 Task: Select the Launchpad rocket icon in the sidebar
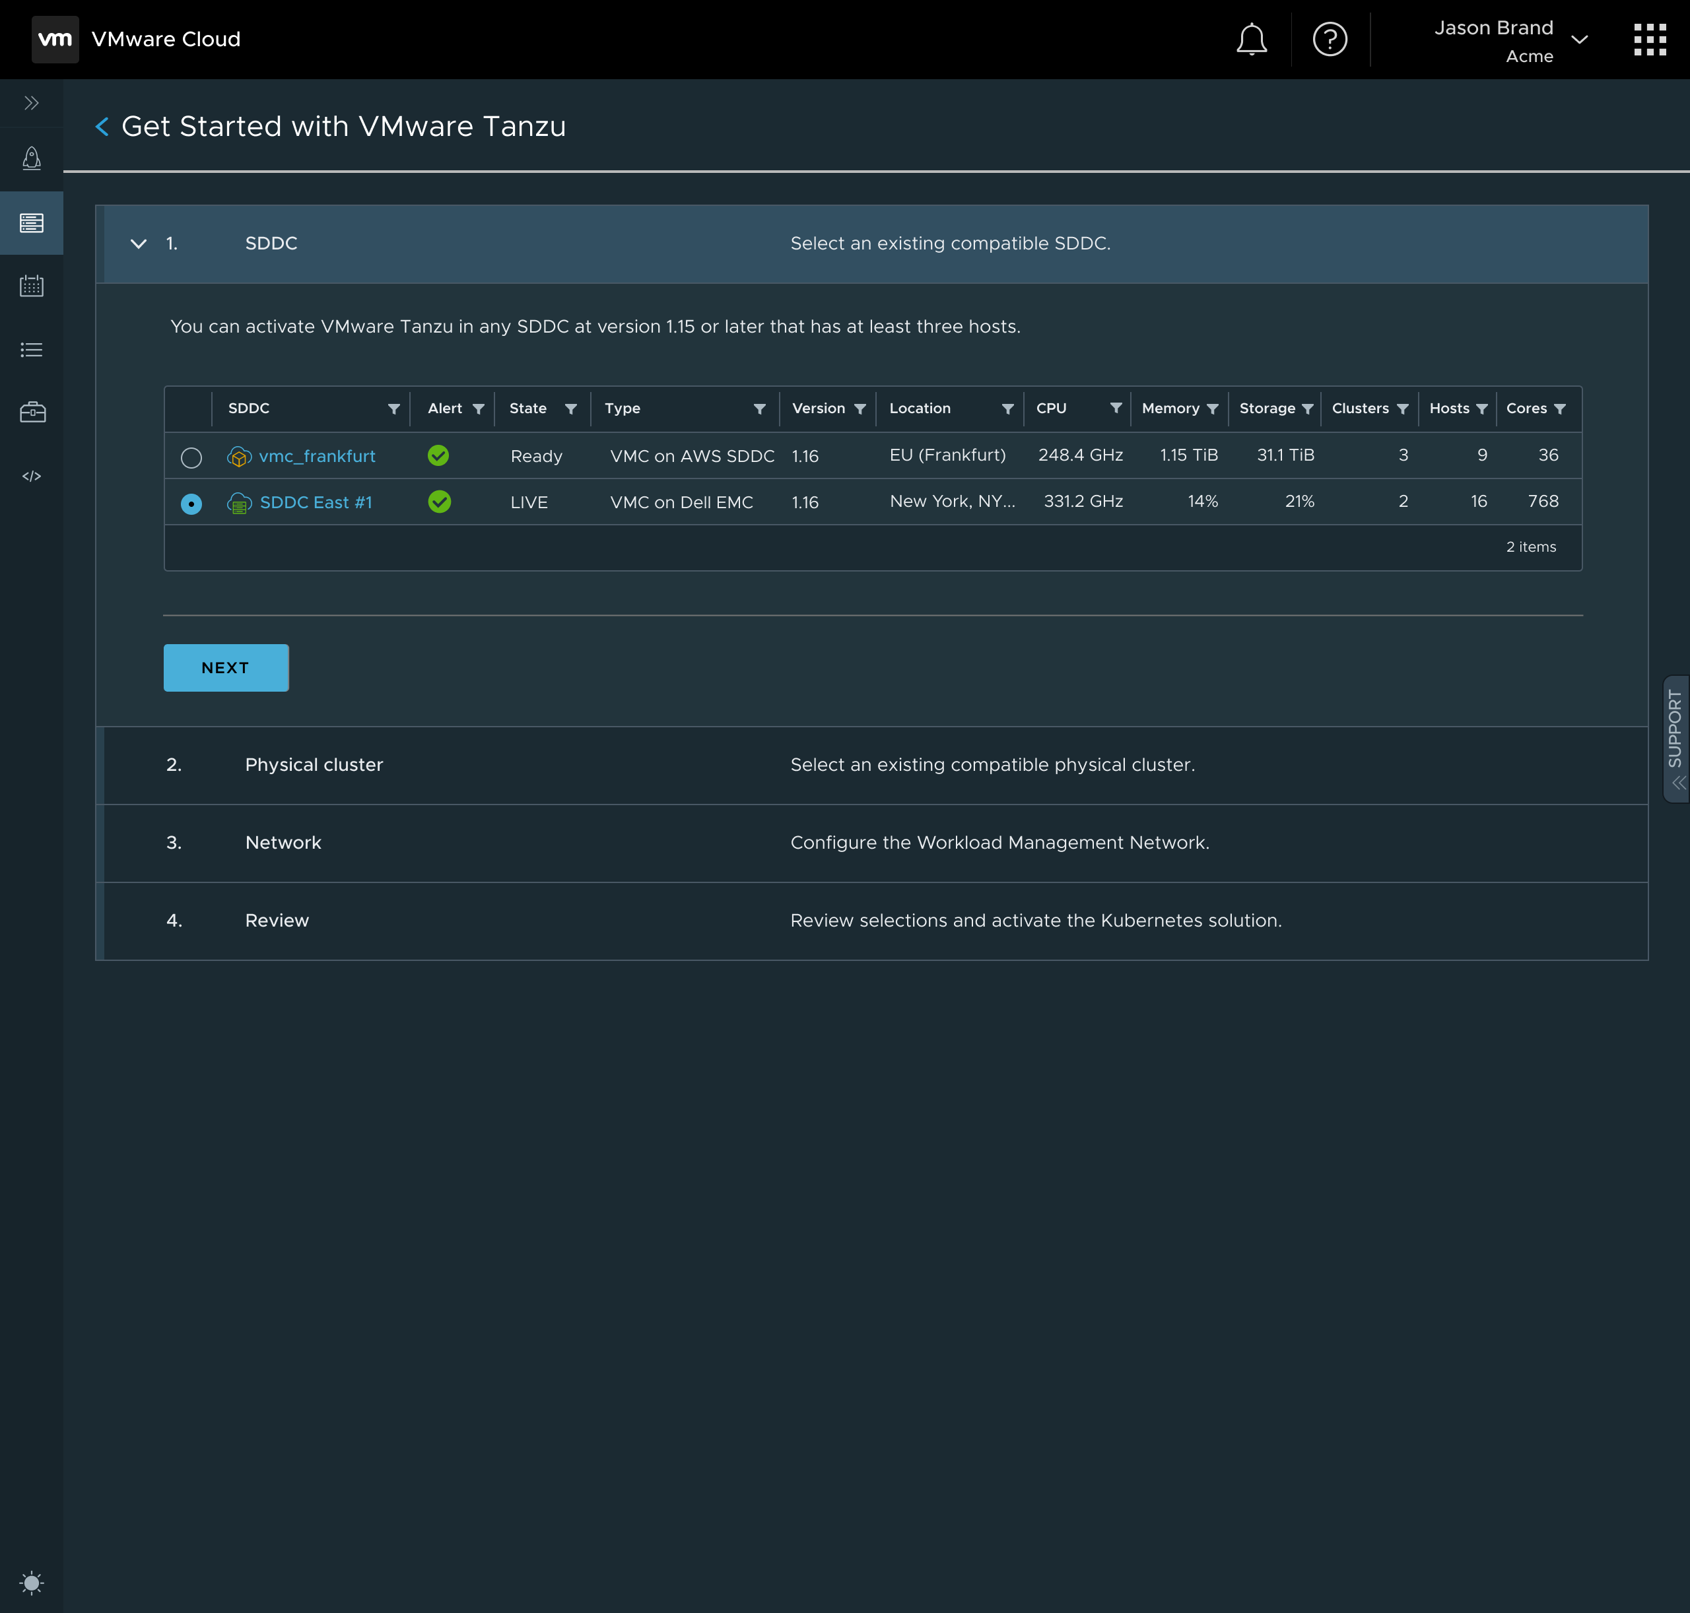coord(32,158)
